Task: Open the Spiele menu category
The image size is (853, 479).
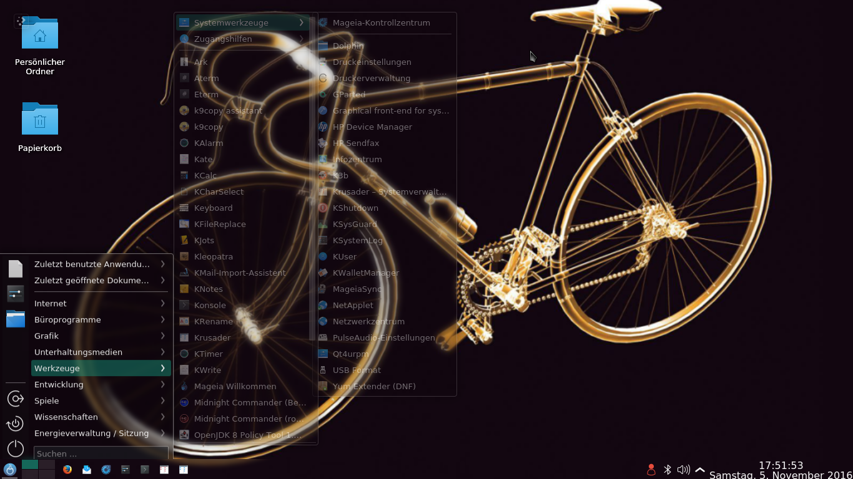Action: point(101,400)
